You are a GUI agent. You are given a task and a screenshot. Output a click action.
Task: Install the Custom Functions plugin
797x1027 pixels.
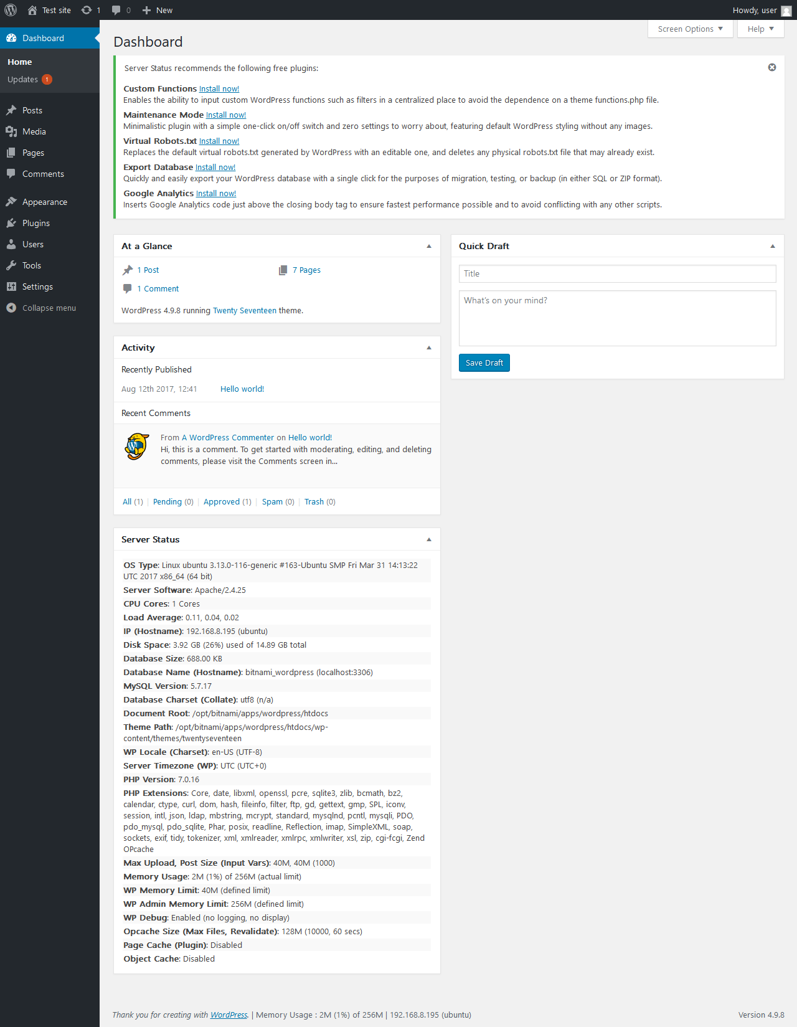219,89
